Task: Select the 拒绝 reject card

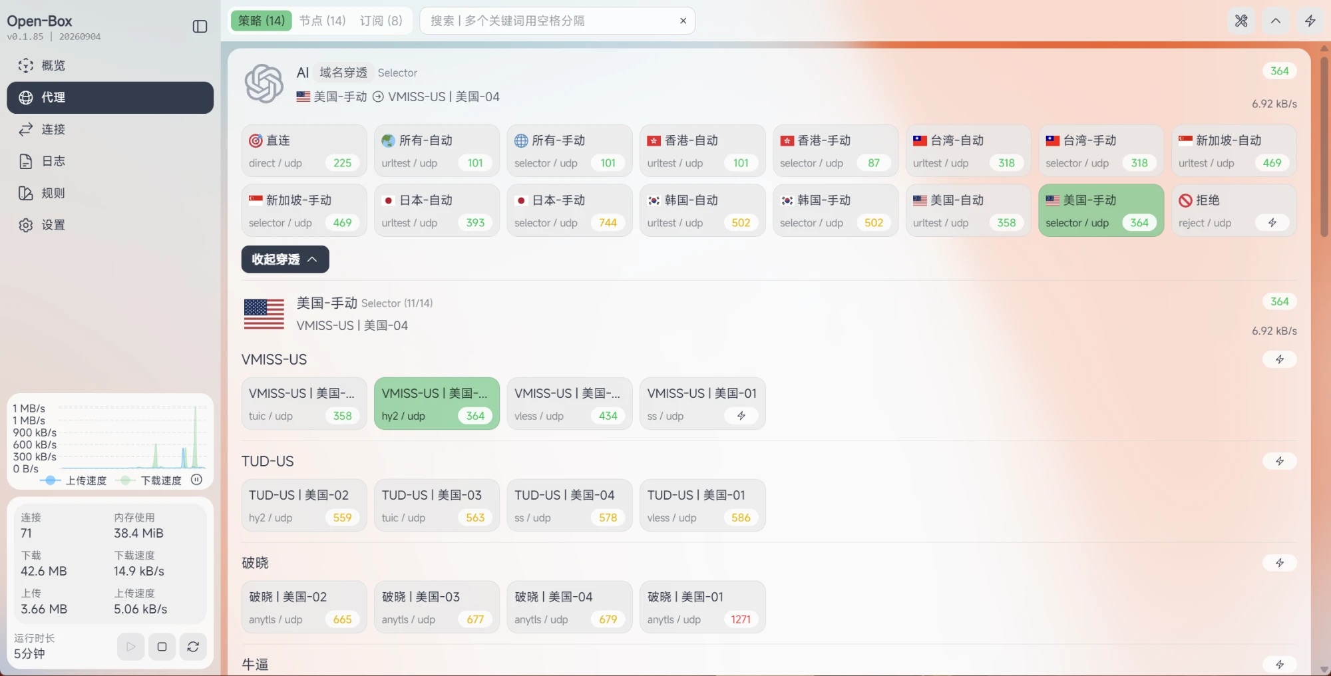Action: 1234,210
